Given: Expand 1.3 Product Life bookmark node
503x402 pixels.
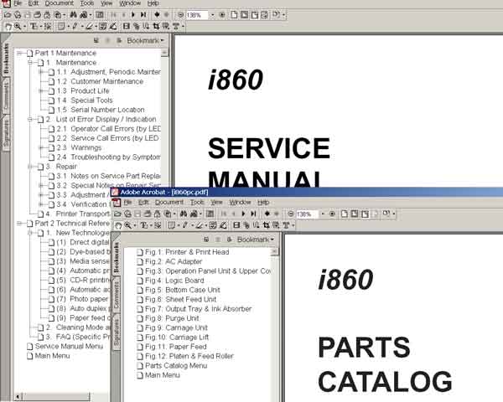Looking at the screenshot, I should pos(41,90).
